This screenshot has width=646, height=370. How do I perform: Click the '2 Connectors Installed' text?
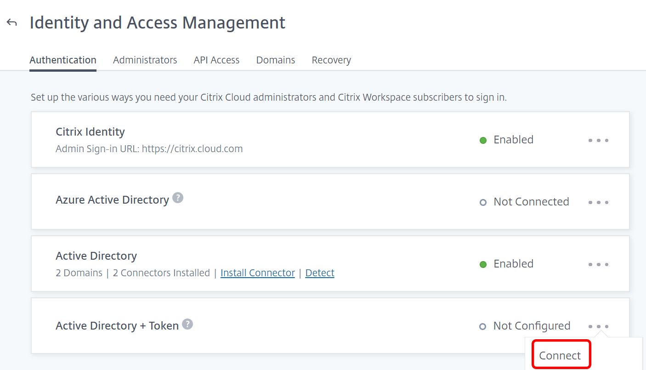coord(161,273)
